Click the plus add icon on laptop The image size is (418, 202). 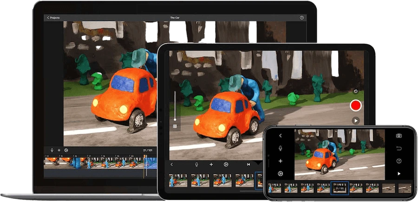coord(59,150)
